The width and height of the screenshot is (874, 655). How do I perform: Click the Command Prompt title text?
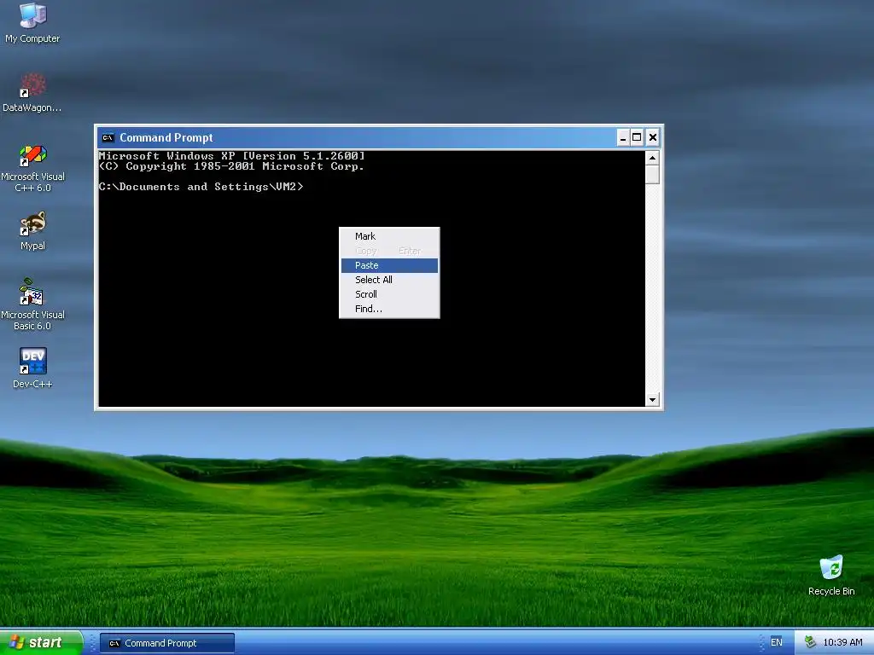(166, 137)
